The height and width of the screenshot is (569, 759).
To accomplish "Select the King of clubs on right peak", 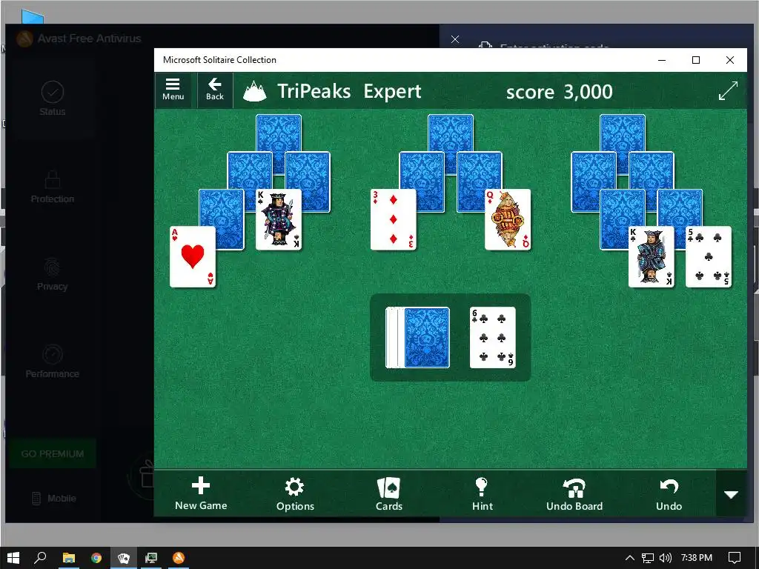I will click(651, 256).
